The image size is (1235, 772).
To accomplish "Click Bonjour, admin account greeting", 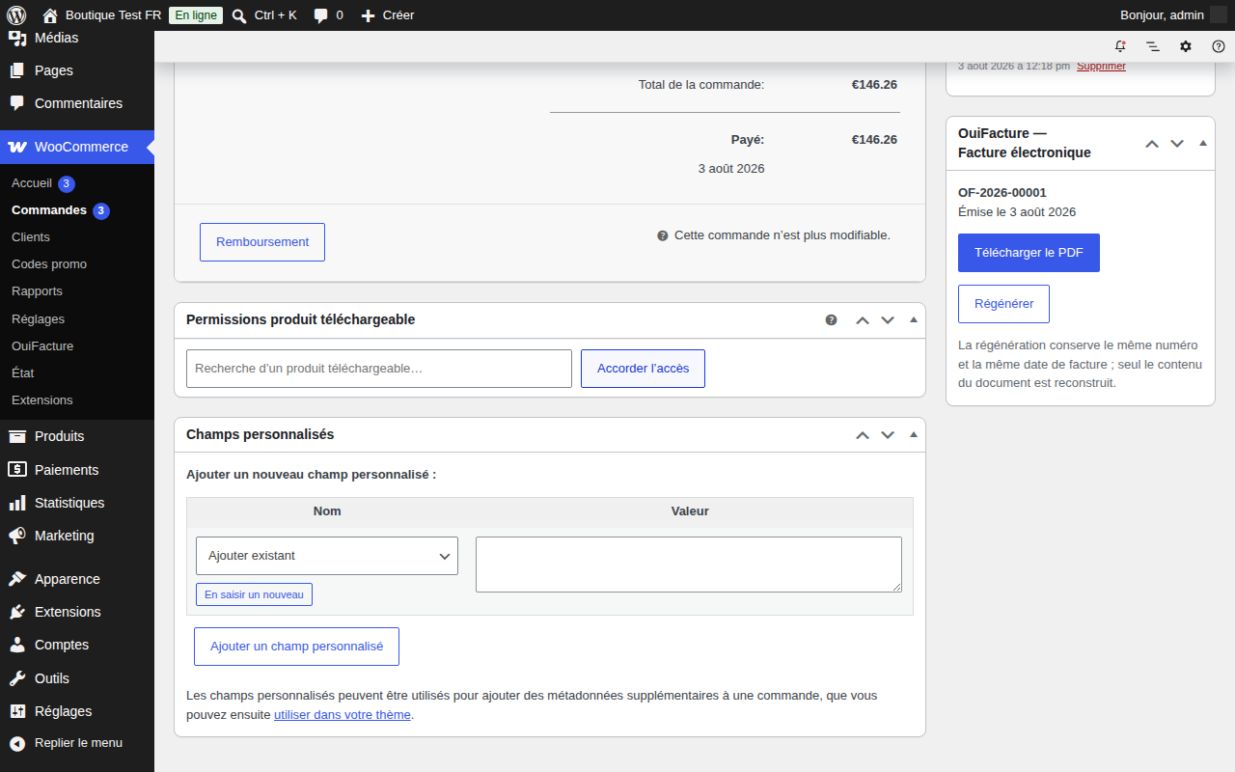I will pos(1162,15).
